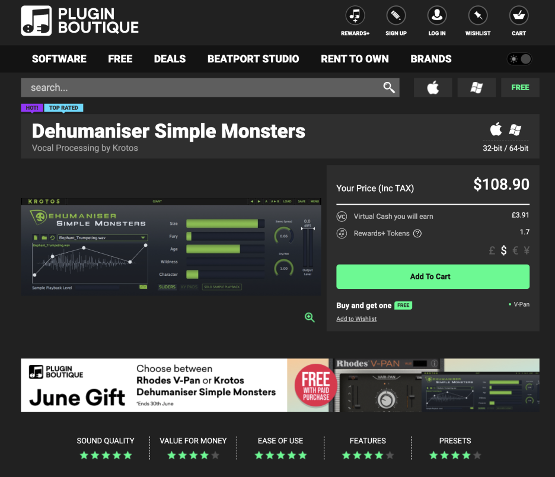The height and width of the screenshot is (477, 555).
Task: Open the Elephant_Trumpeting.wav dropdown
Action: click(103, 238)
